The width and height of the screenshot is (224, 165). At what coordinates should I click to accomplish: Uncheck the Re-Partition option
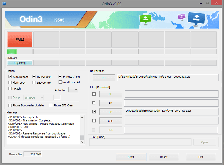(34, 77)
